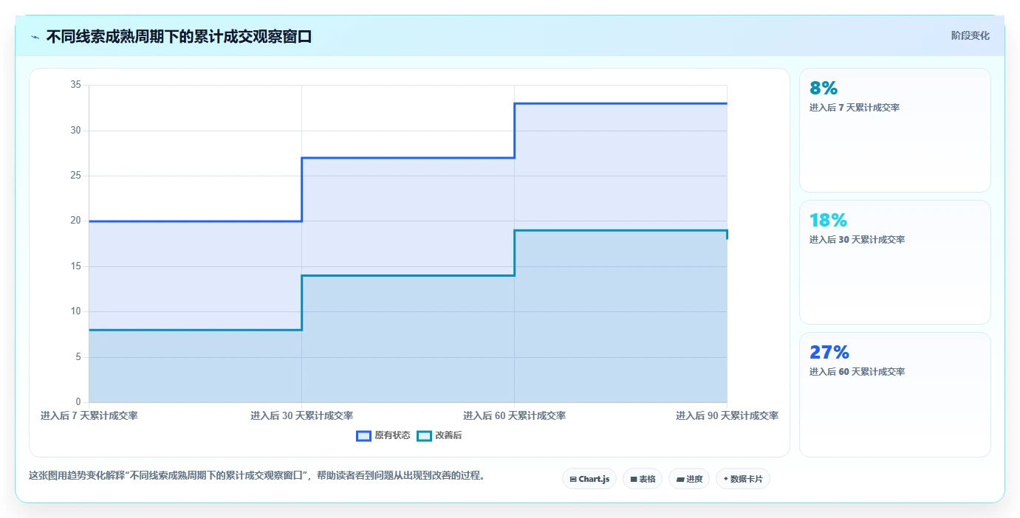This screenshot has width=1020, height=518.
Task: Click x-axis label 进入后 90 天累计成交率
Action: pyautogui.click(x=727, y=415)
